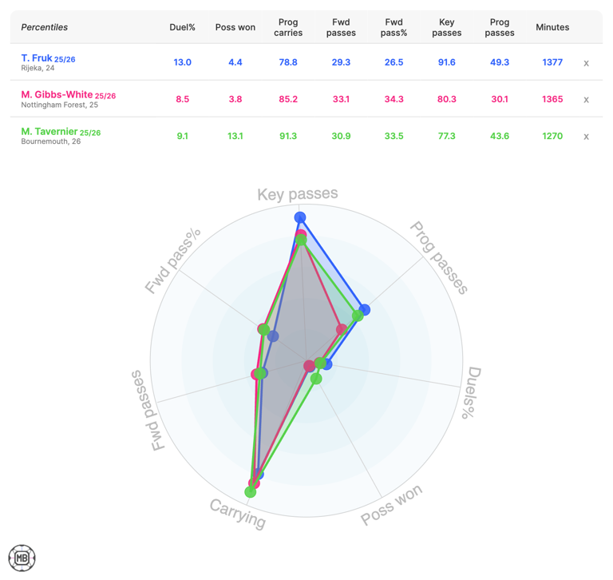
Task: Remove M. Tavernier row with its x
Action: click(586, 137)
